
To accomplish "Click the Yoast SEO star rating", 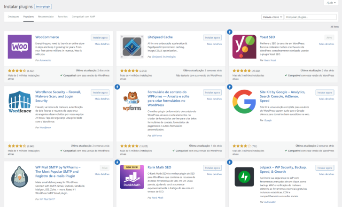I will [x=241, y=70].
